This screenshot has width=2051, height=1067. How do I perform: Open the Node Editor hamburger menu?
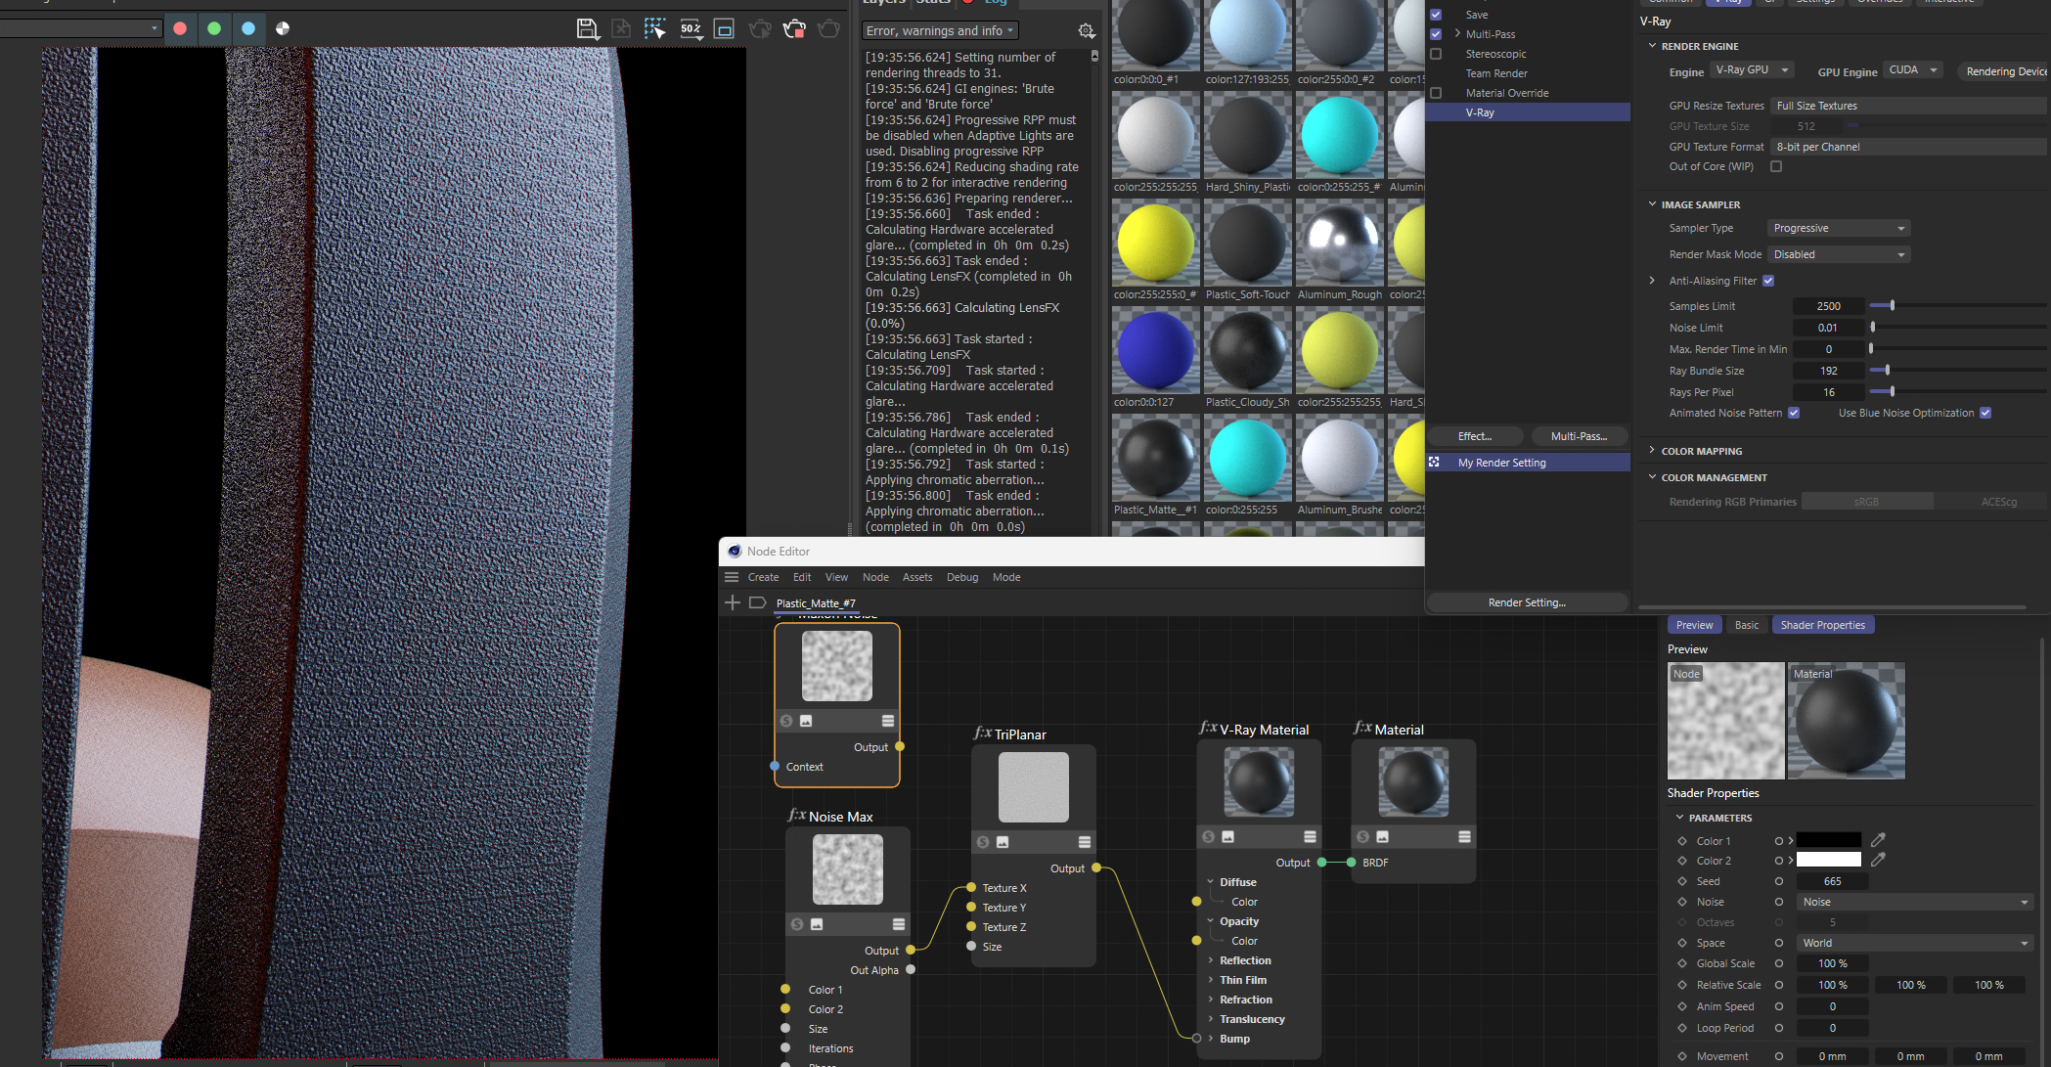coord(732,577)
